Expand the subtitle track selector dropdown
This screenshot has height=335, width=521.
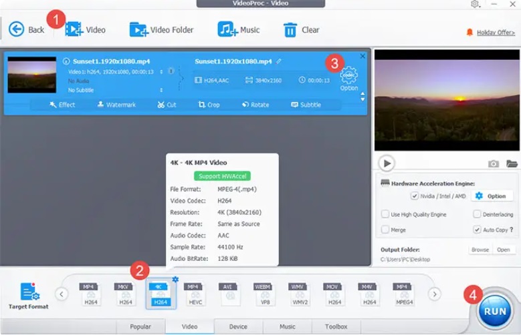click(161, 90)
